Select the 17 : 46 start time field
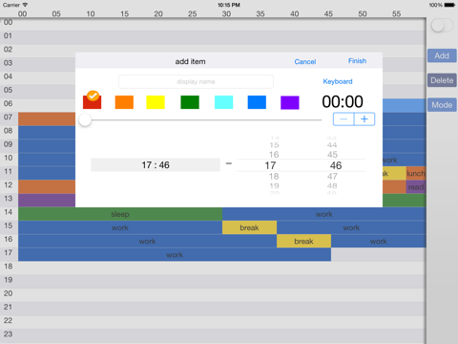This screenshot has height=344, width=458. (x=156, y=165)
